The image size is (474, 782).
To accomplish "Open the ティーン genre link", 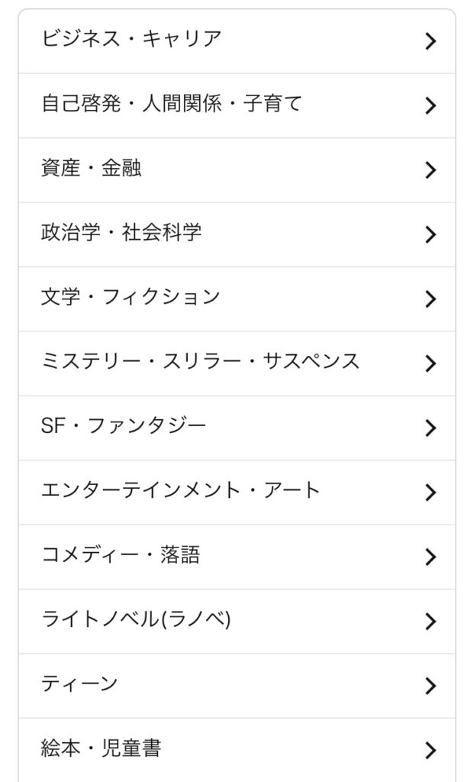I will pyautogui.click(x=79, y=683).
